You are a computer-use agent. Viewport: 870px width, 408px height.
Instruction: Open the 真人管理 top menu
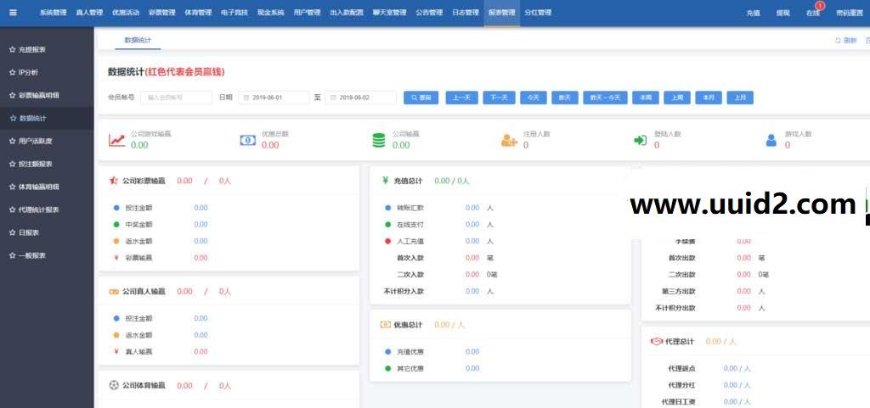(89, 13)
